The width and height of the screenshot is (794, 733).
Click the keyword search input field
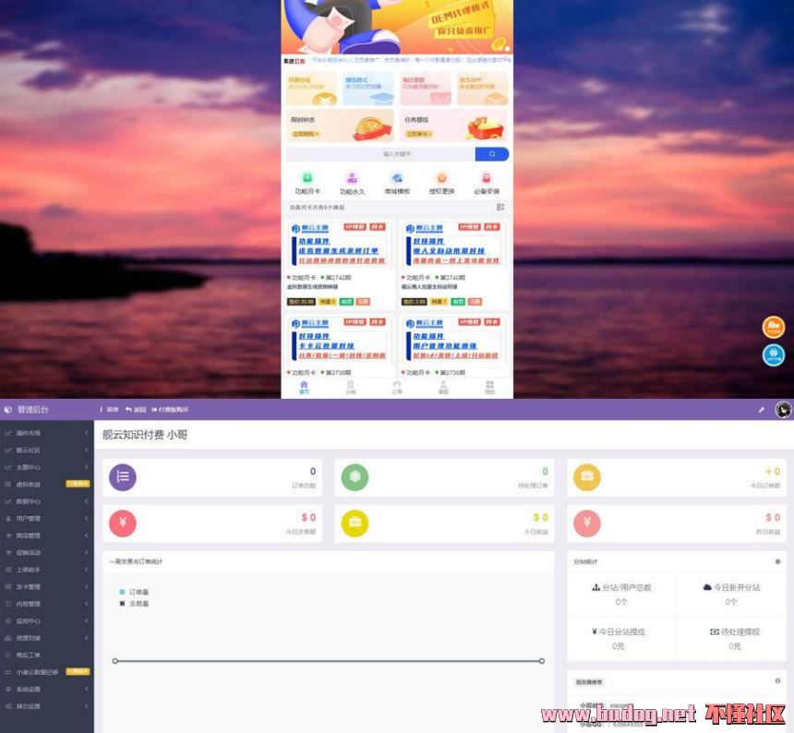tap(380, 154)
